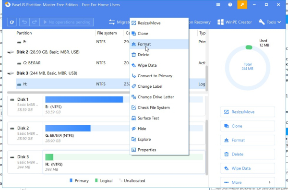Expand the More actions option
288x190 pixels.
pos(247,182)
